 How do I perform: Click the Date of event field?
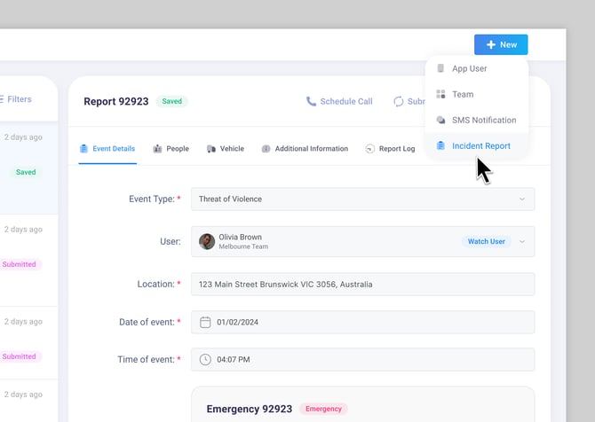coord(362,322)
